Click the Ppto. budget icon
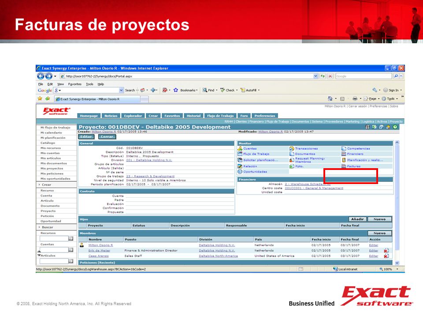This screenshot has width=423, height=317. click(x=292, y=166)
